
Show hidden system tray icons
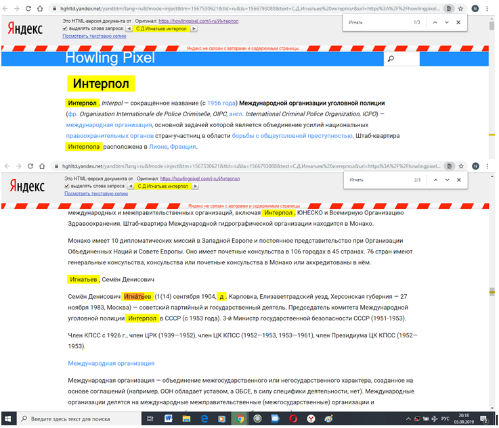(x=408, y=419)
